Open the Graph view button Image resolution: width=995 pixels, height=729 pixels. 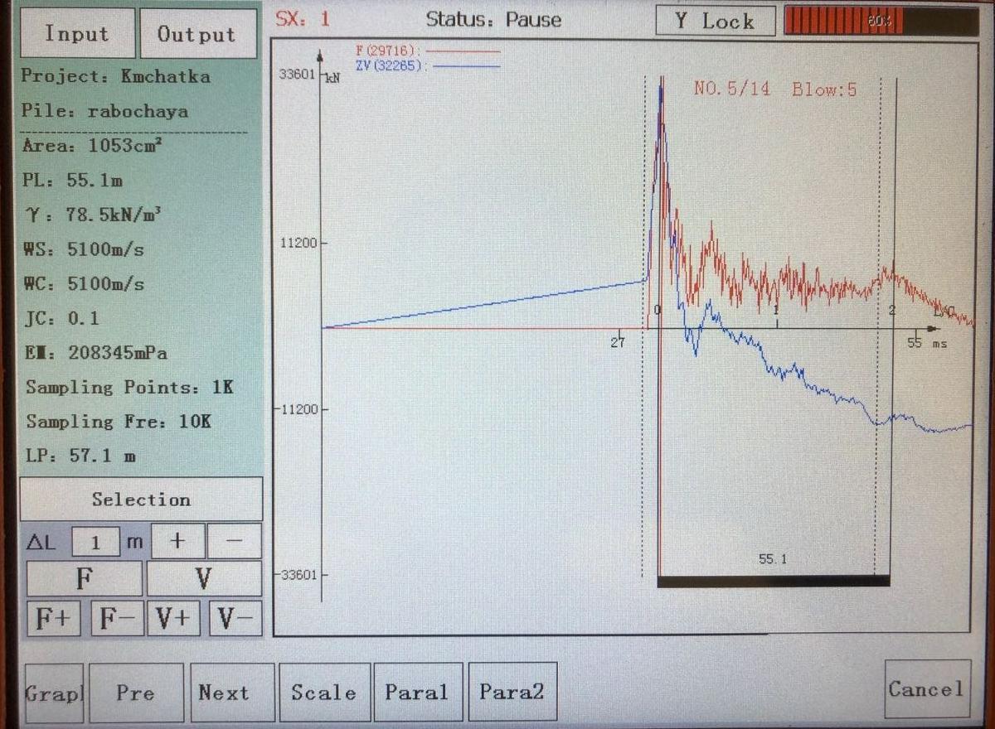click(54, 693)
